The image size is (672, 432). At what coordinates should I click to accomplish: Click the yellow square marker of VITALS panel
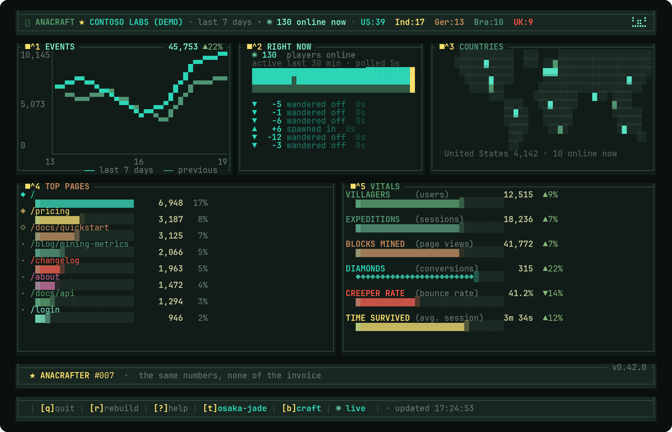point(353,186)
